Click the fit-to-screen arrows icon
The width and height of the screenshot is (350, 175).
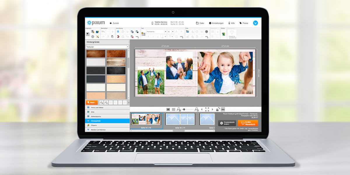coord(207,109)
